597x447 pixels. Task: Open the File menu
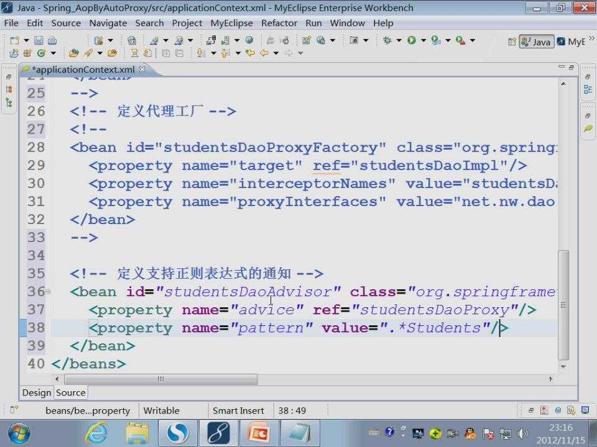click(x=11, y=23)
